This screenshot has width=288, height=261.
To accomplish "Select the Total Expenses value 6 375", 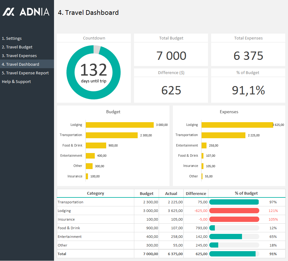I will tap(248, 56).
